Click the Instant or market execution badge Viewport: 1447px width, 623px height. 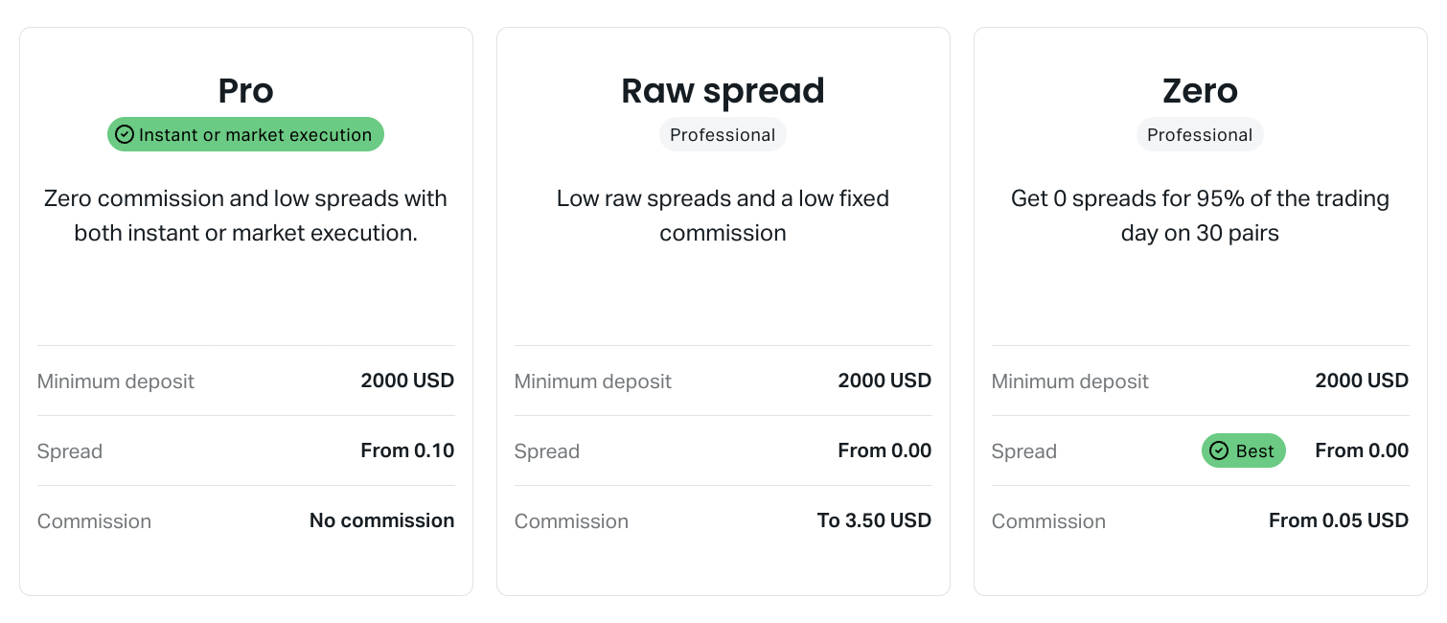[x=245, y=134]
